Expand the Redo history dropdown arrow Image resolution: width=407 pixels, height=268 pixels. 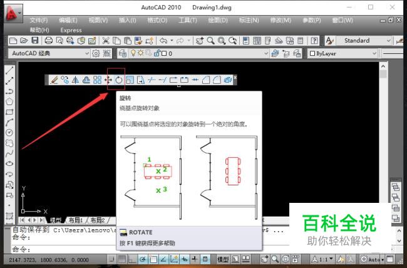[188, 41]
